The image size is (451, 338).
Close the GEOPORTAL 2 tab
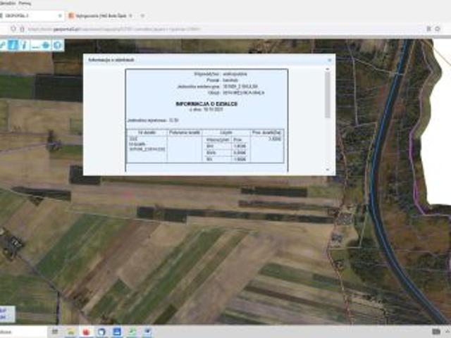tap(60, 15)
